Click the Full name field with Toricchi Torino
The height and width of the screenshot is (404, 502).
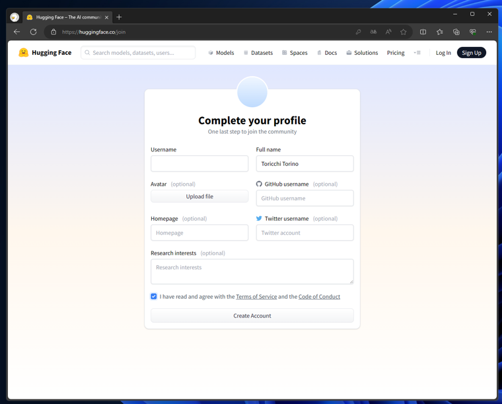305,164
